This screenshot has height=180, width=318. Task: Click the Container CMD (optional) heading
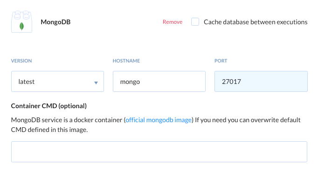(49, 106)
